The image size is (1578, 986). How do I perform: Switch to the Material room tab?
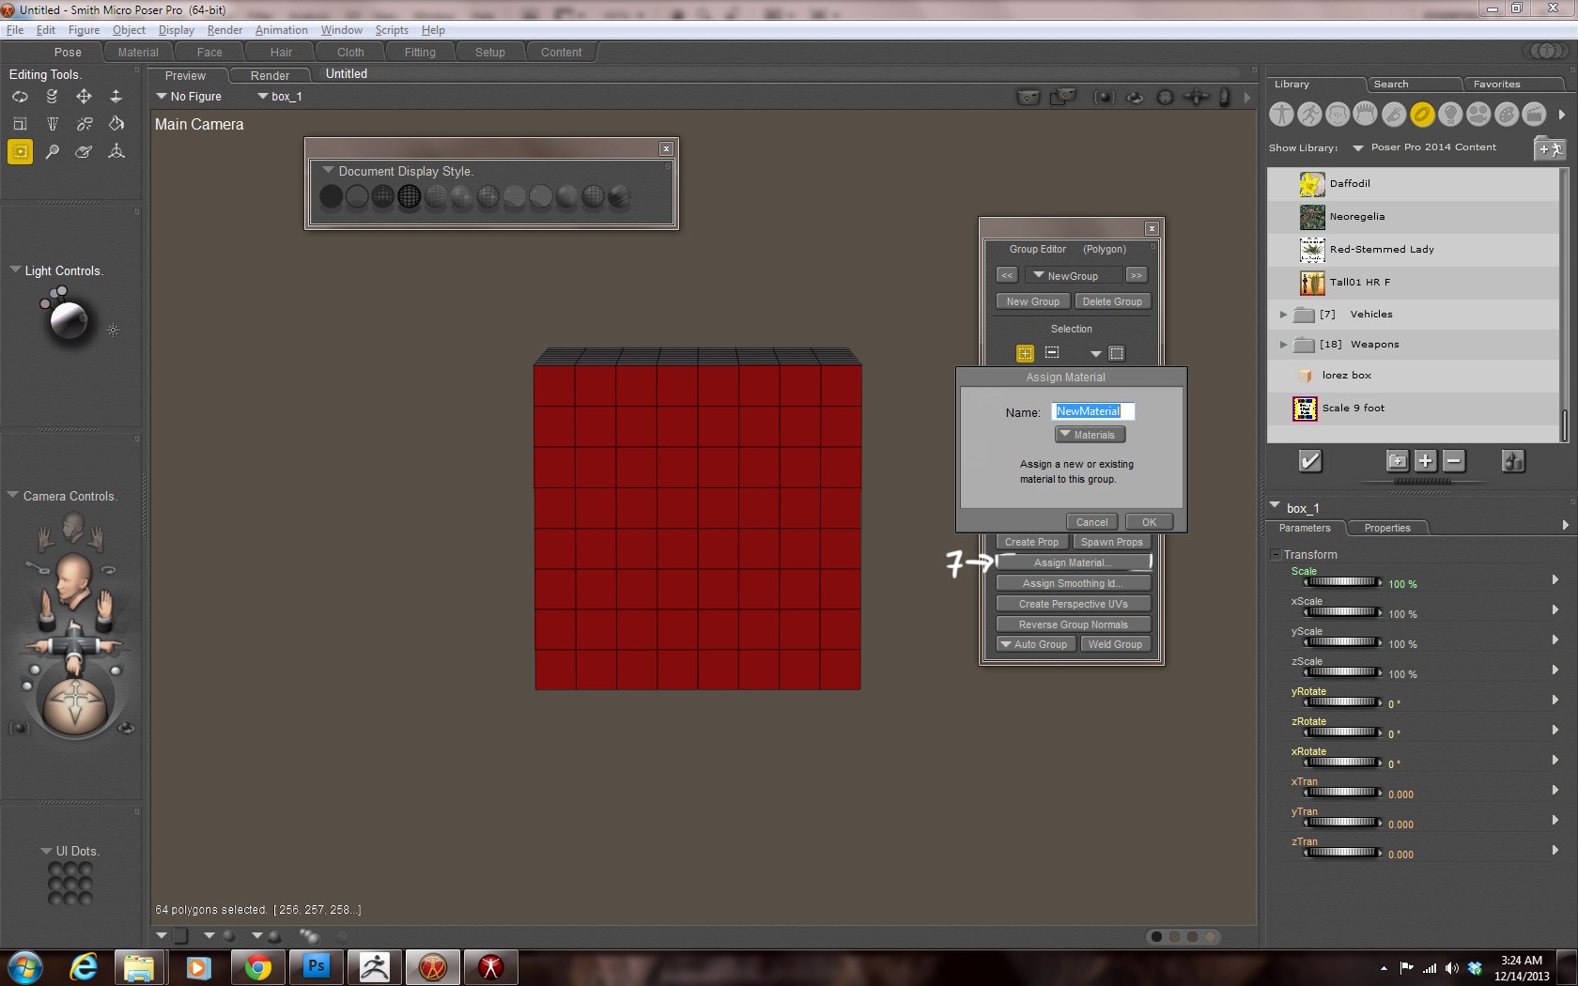(138, 53)
